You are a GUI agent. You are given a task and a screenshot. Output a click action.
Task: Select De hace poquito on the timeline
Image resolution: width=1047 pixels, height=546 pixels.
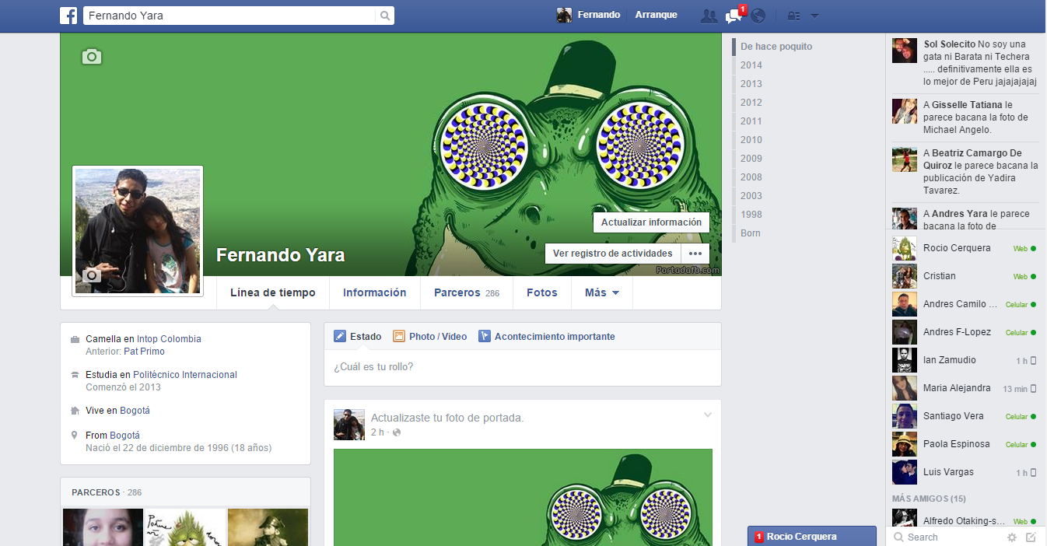[776, 47]
